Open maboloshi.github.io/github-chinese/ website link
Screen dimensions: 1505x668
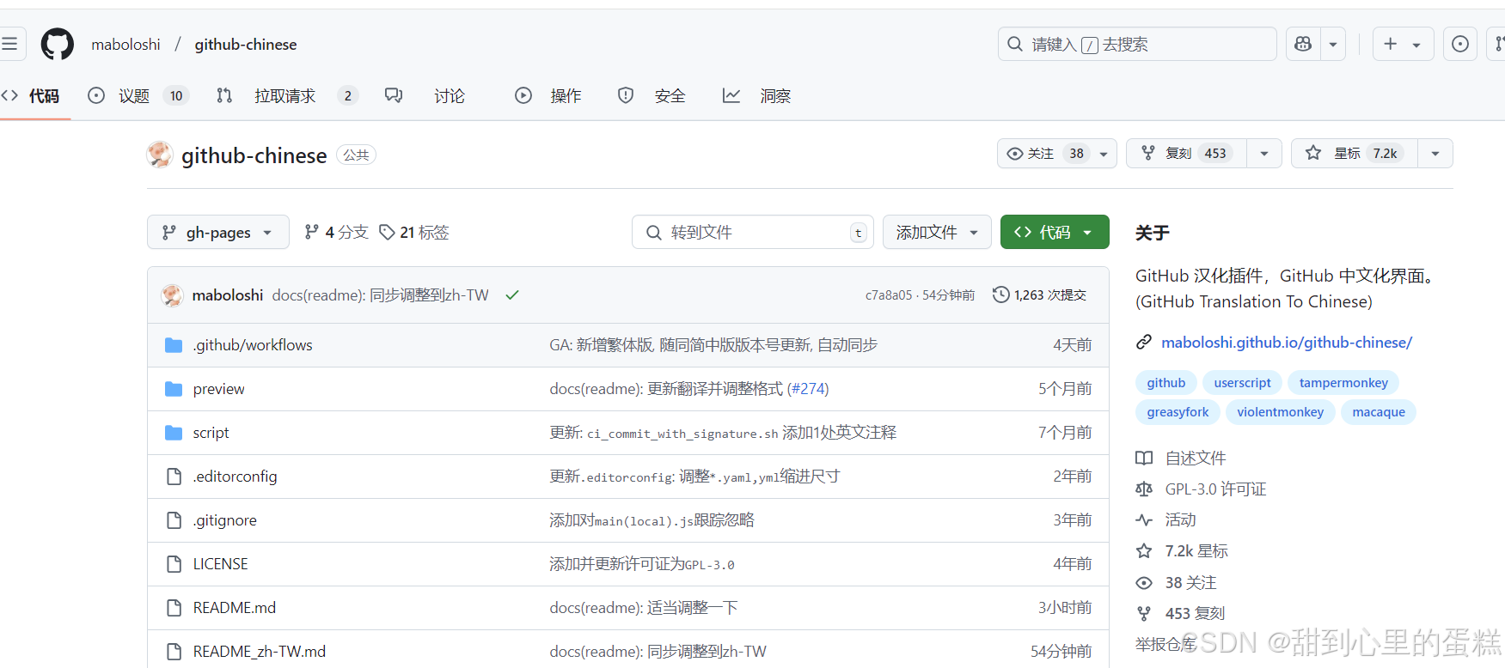coord(1287,343)
